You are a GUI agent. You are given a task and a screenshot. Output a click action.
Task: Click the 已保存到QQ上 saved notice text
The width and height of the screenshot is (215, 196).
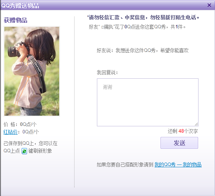point(31,143)
